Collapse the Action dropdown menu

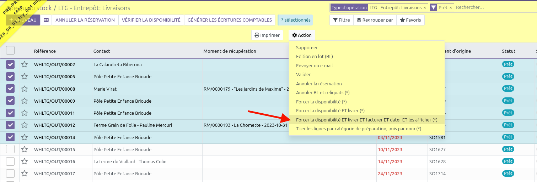(302, 35)
